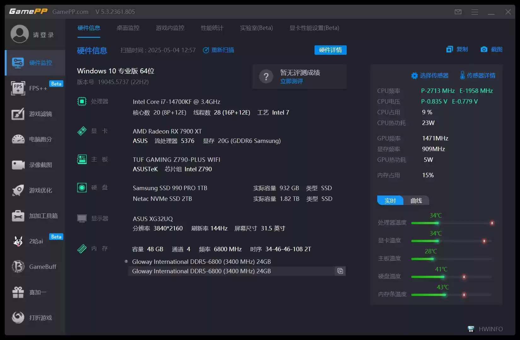
Task: Click the 显卡 graphics card icon
Action: coord(82,131)
